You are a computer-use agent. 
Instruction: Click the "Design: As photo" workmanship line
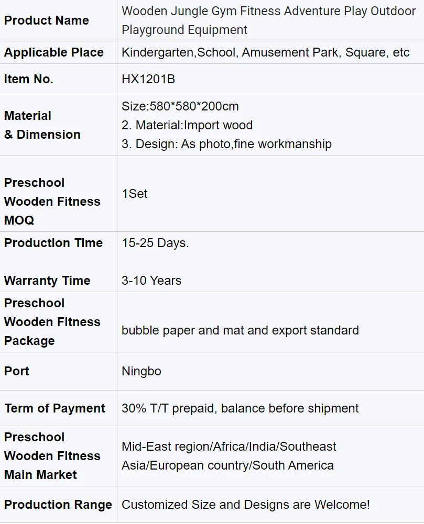(226, 144)
